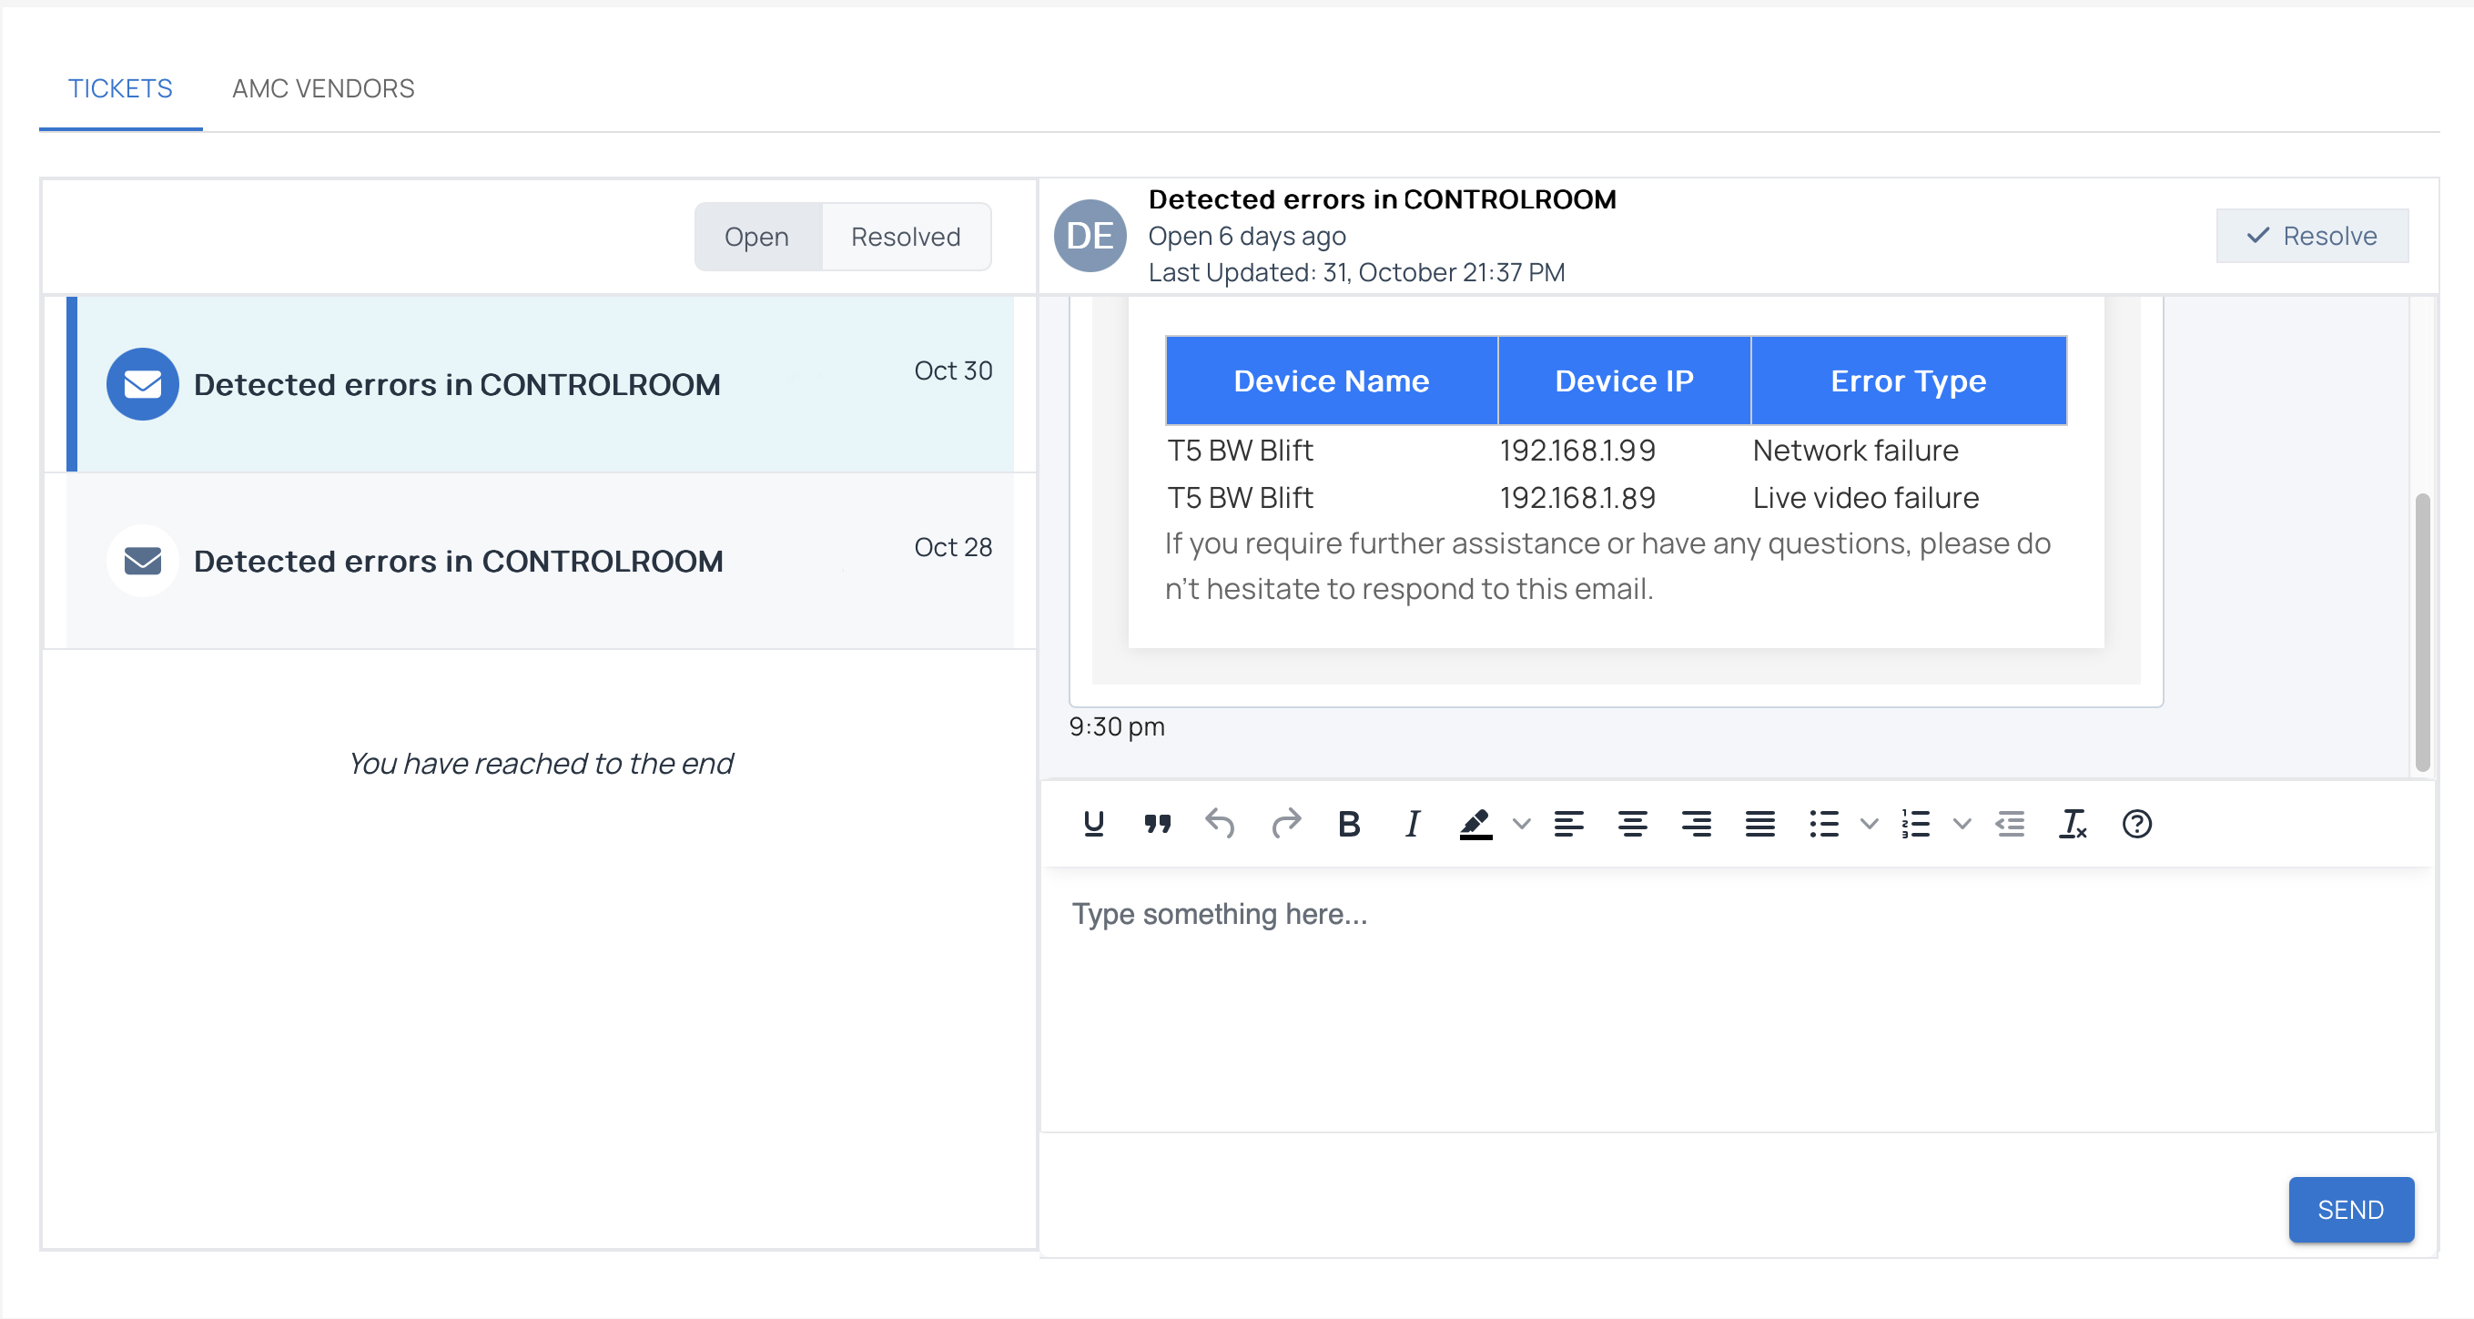The image size is (2474, 1319).
Task: Apply the highlight color marker
Action: (1476, 823)
